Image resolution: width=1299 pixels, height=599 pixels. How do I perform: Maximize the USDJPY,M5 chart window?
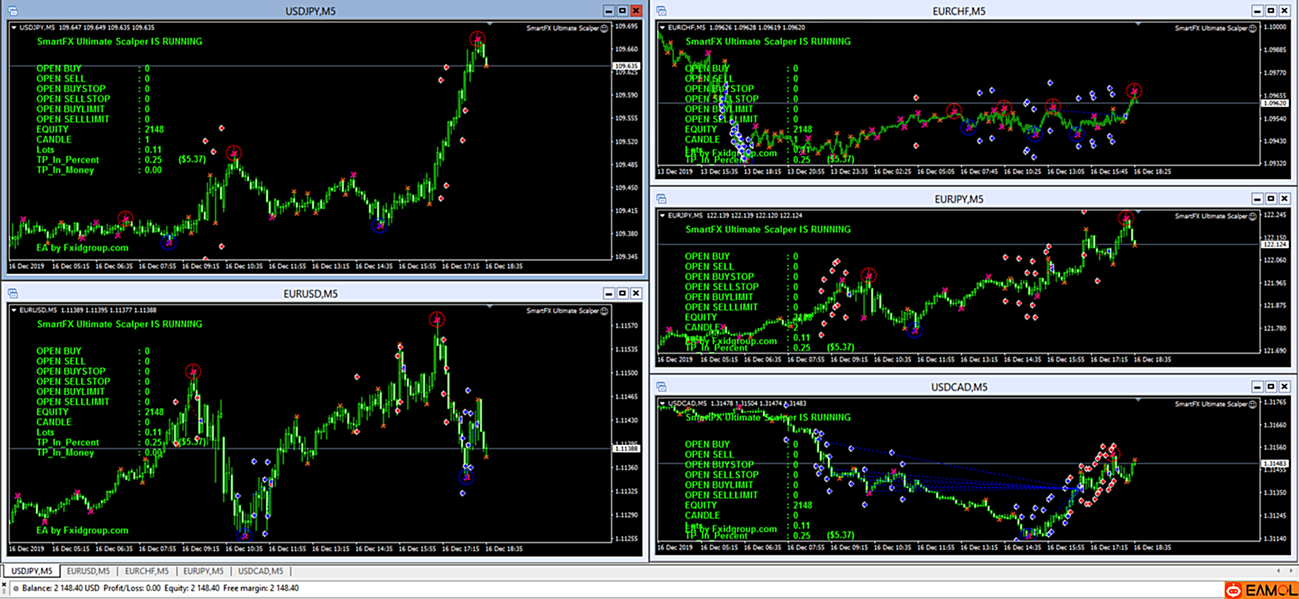(622, 11)
